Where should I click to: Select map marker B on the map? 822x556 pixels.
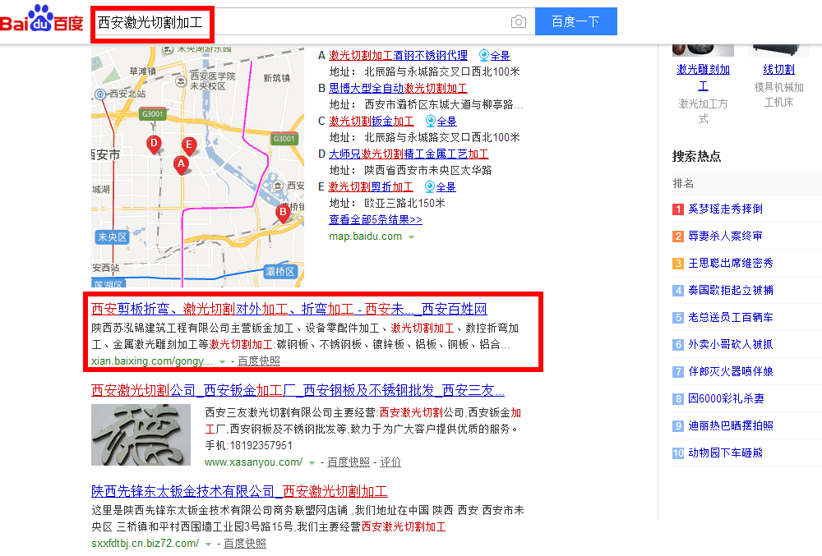(x=283, y=213)
